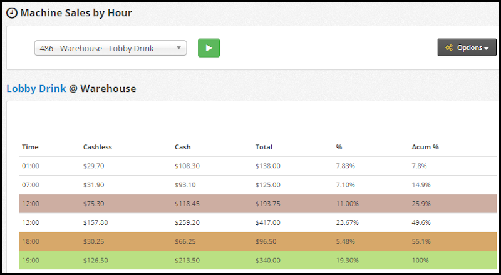Viewport: 501px width, 275px height.
Task: Open the Options dropdown menu
Action: [467, 47]
